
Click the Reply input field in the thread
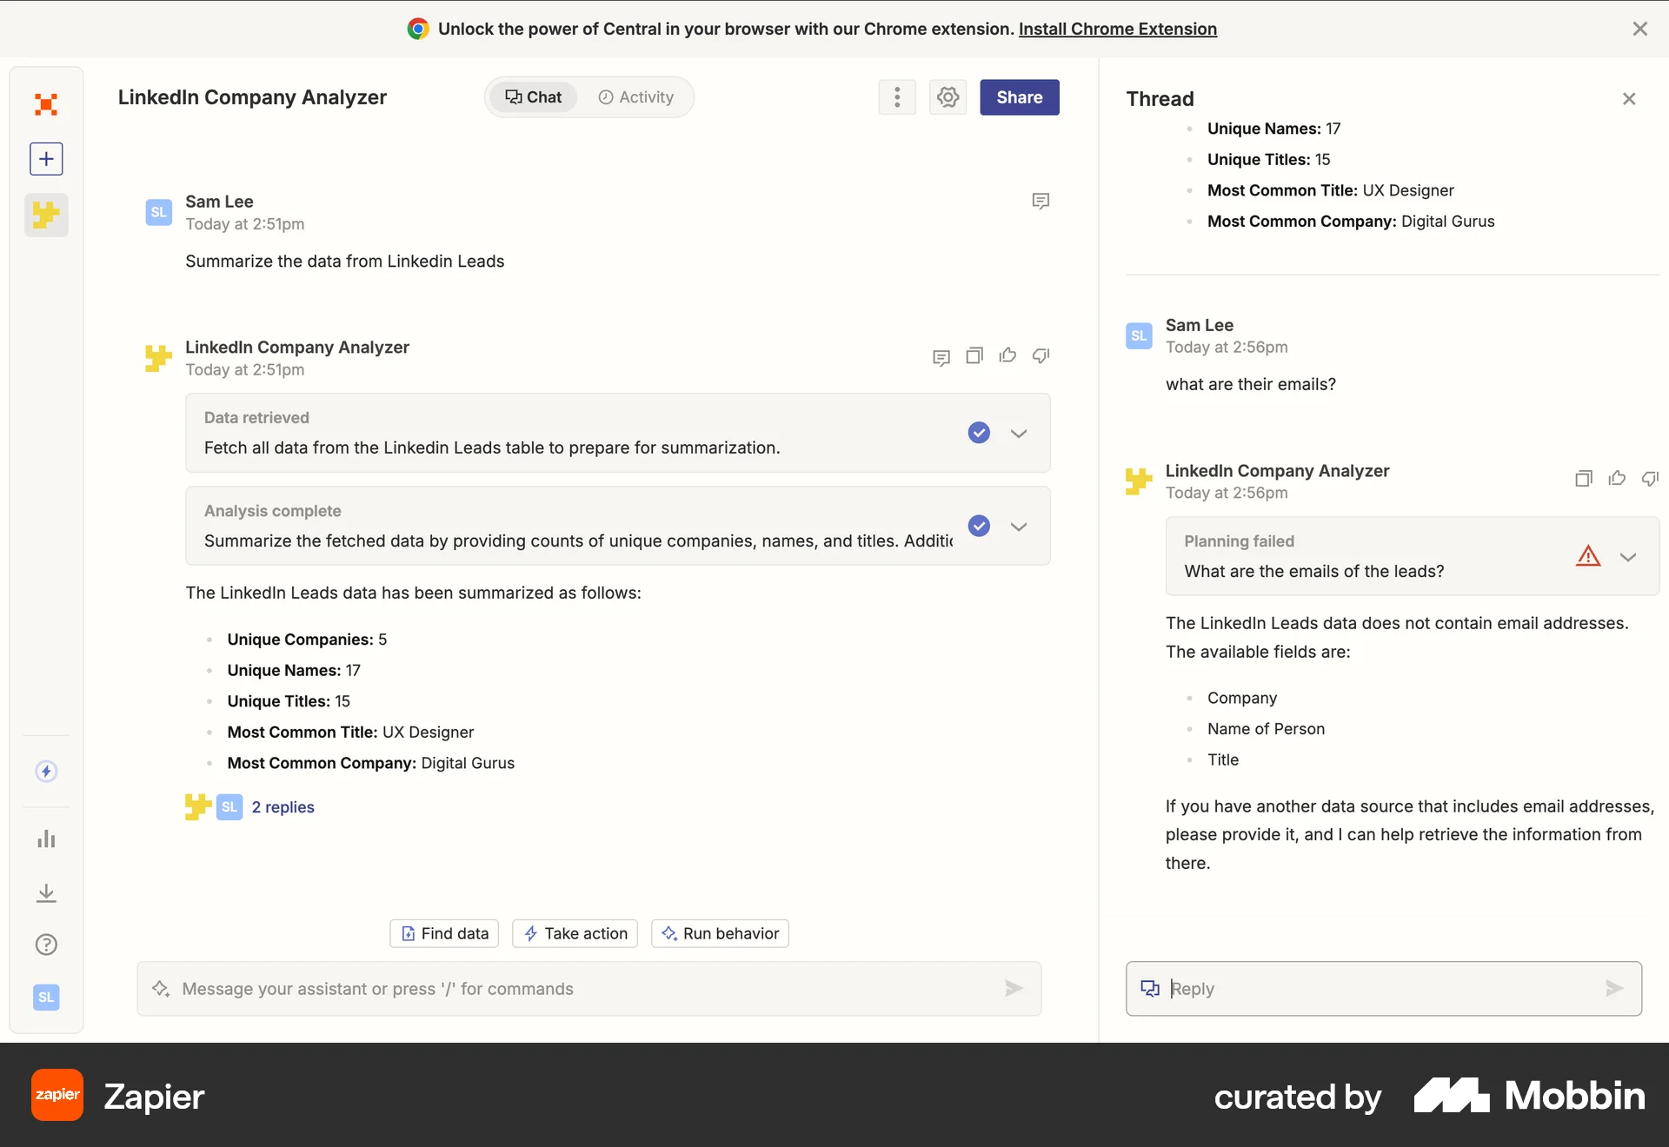click(x=1382, y=988)
